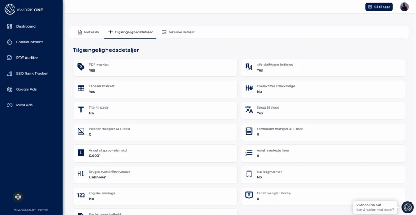The image size is (416, 215).
Task: Click Billeder mangler ALT-tekst image icon
Action: pyautogui.click(x=81, y=131)
